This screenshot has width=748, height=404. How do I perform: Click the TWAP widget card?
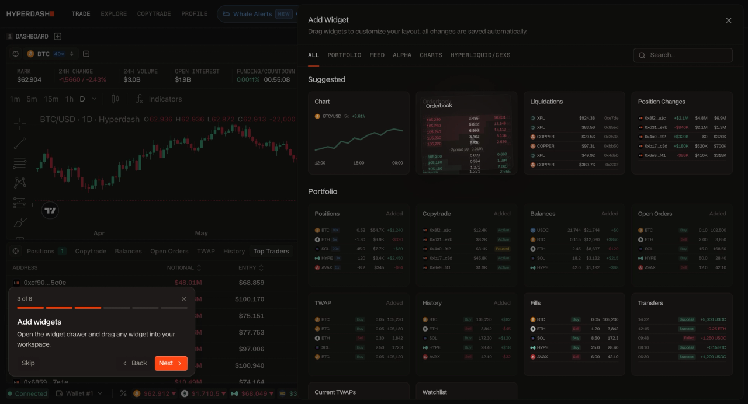click(359, 334)
